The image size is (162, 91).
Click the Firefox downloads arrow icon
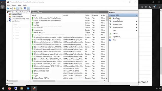(x=142, y=7)
